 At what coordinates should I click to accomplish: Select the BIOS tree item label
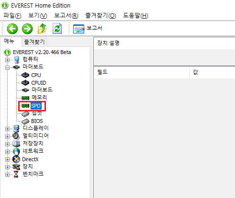(x=37, y=121)
